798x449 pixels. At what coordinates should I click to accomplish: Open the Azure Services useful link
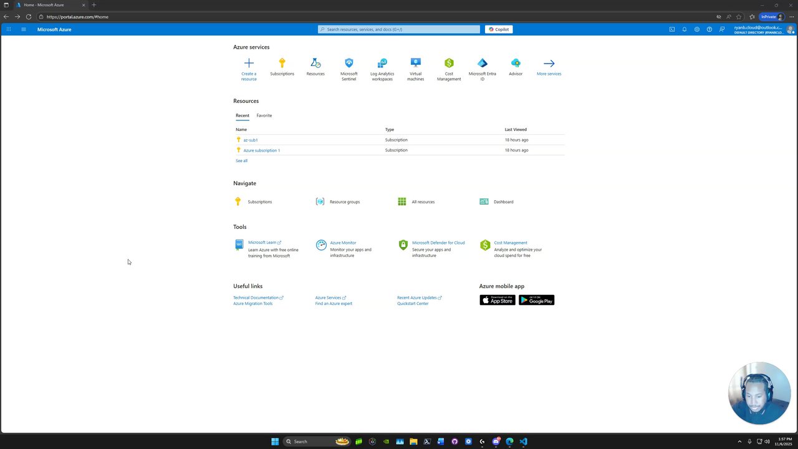[x=330, y=298]
